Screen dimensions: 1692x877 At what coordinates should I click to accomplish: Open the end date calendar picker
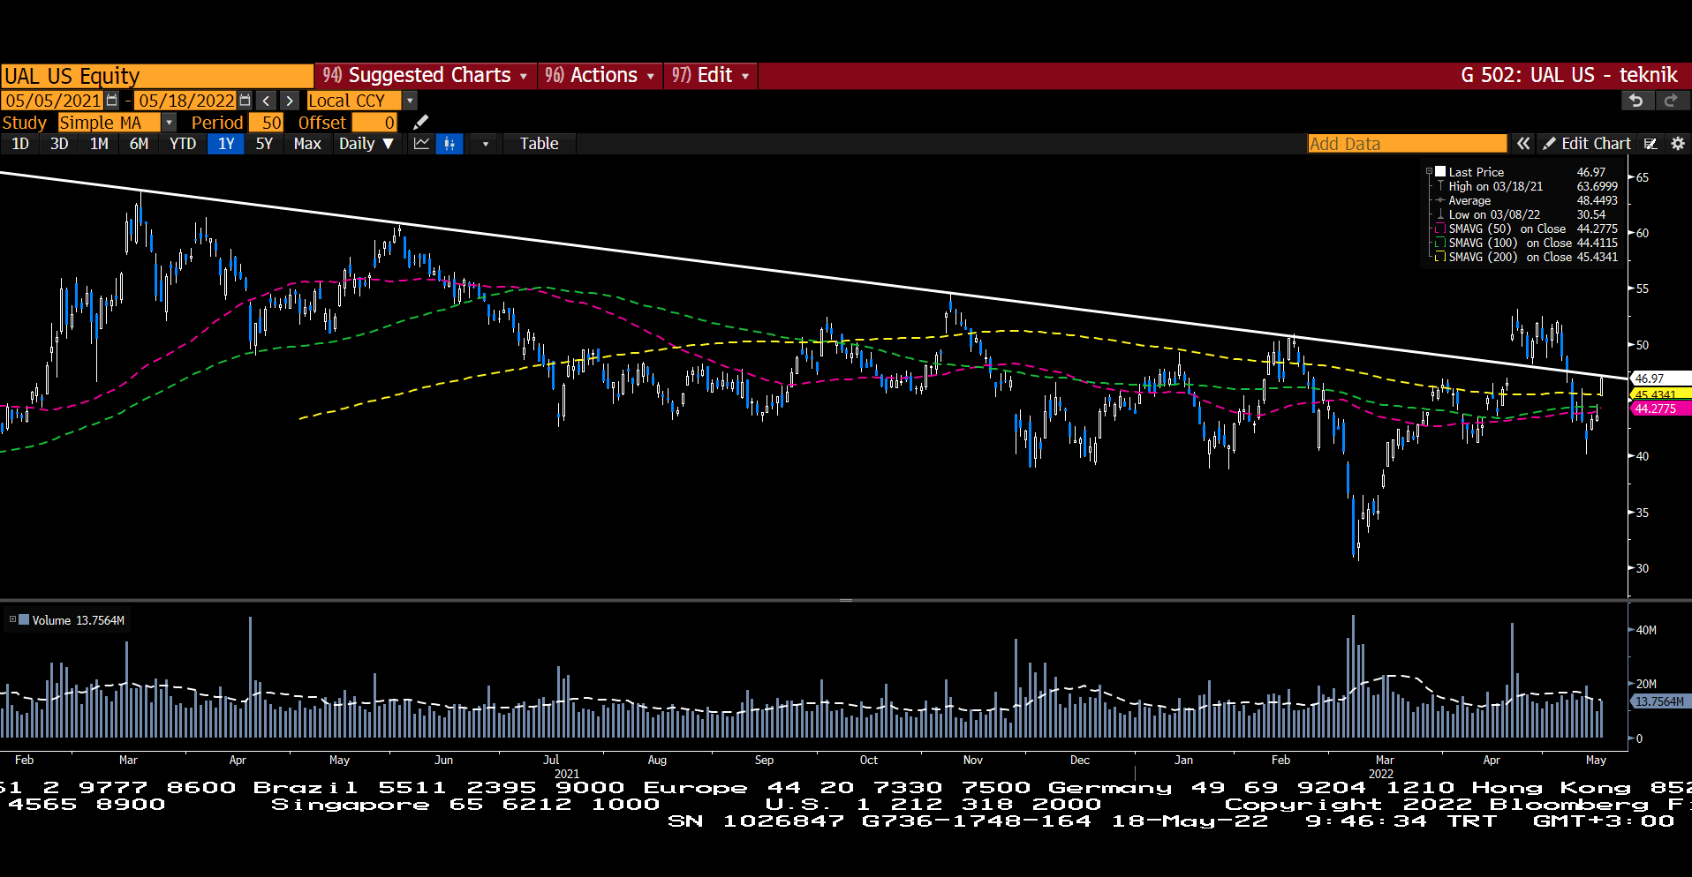(x=245, y=101)
